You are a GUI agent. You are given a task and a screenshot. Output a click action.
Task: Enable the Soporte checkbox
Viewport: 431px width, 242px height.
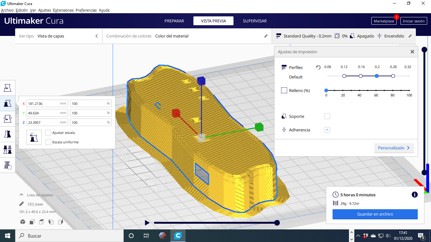327,116
